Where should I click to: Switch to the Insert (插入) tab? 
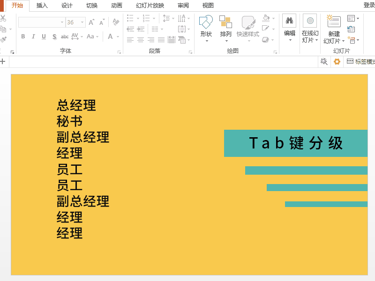point(42,6)
